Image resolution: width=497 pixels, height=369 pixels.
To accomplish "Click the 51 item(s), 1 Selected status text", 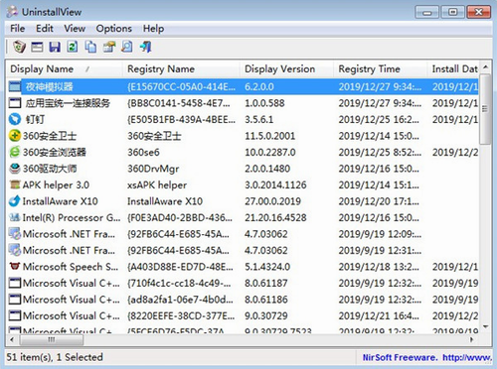I will tap(55, 357).
